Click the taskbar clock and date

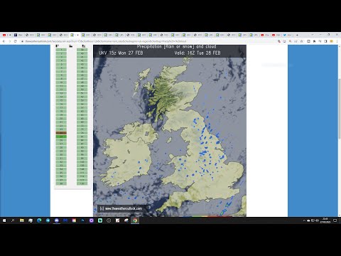pyautogui.click(x=325, y=220)
